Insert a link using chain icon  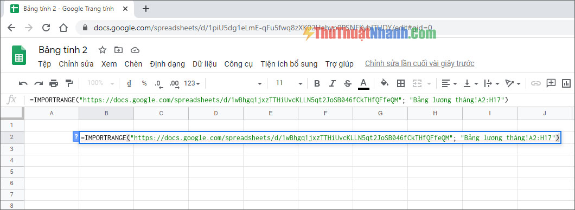point(536,83)
